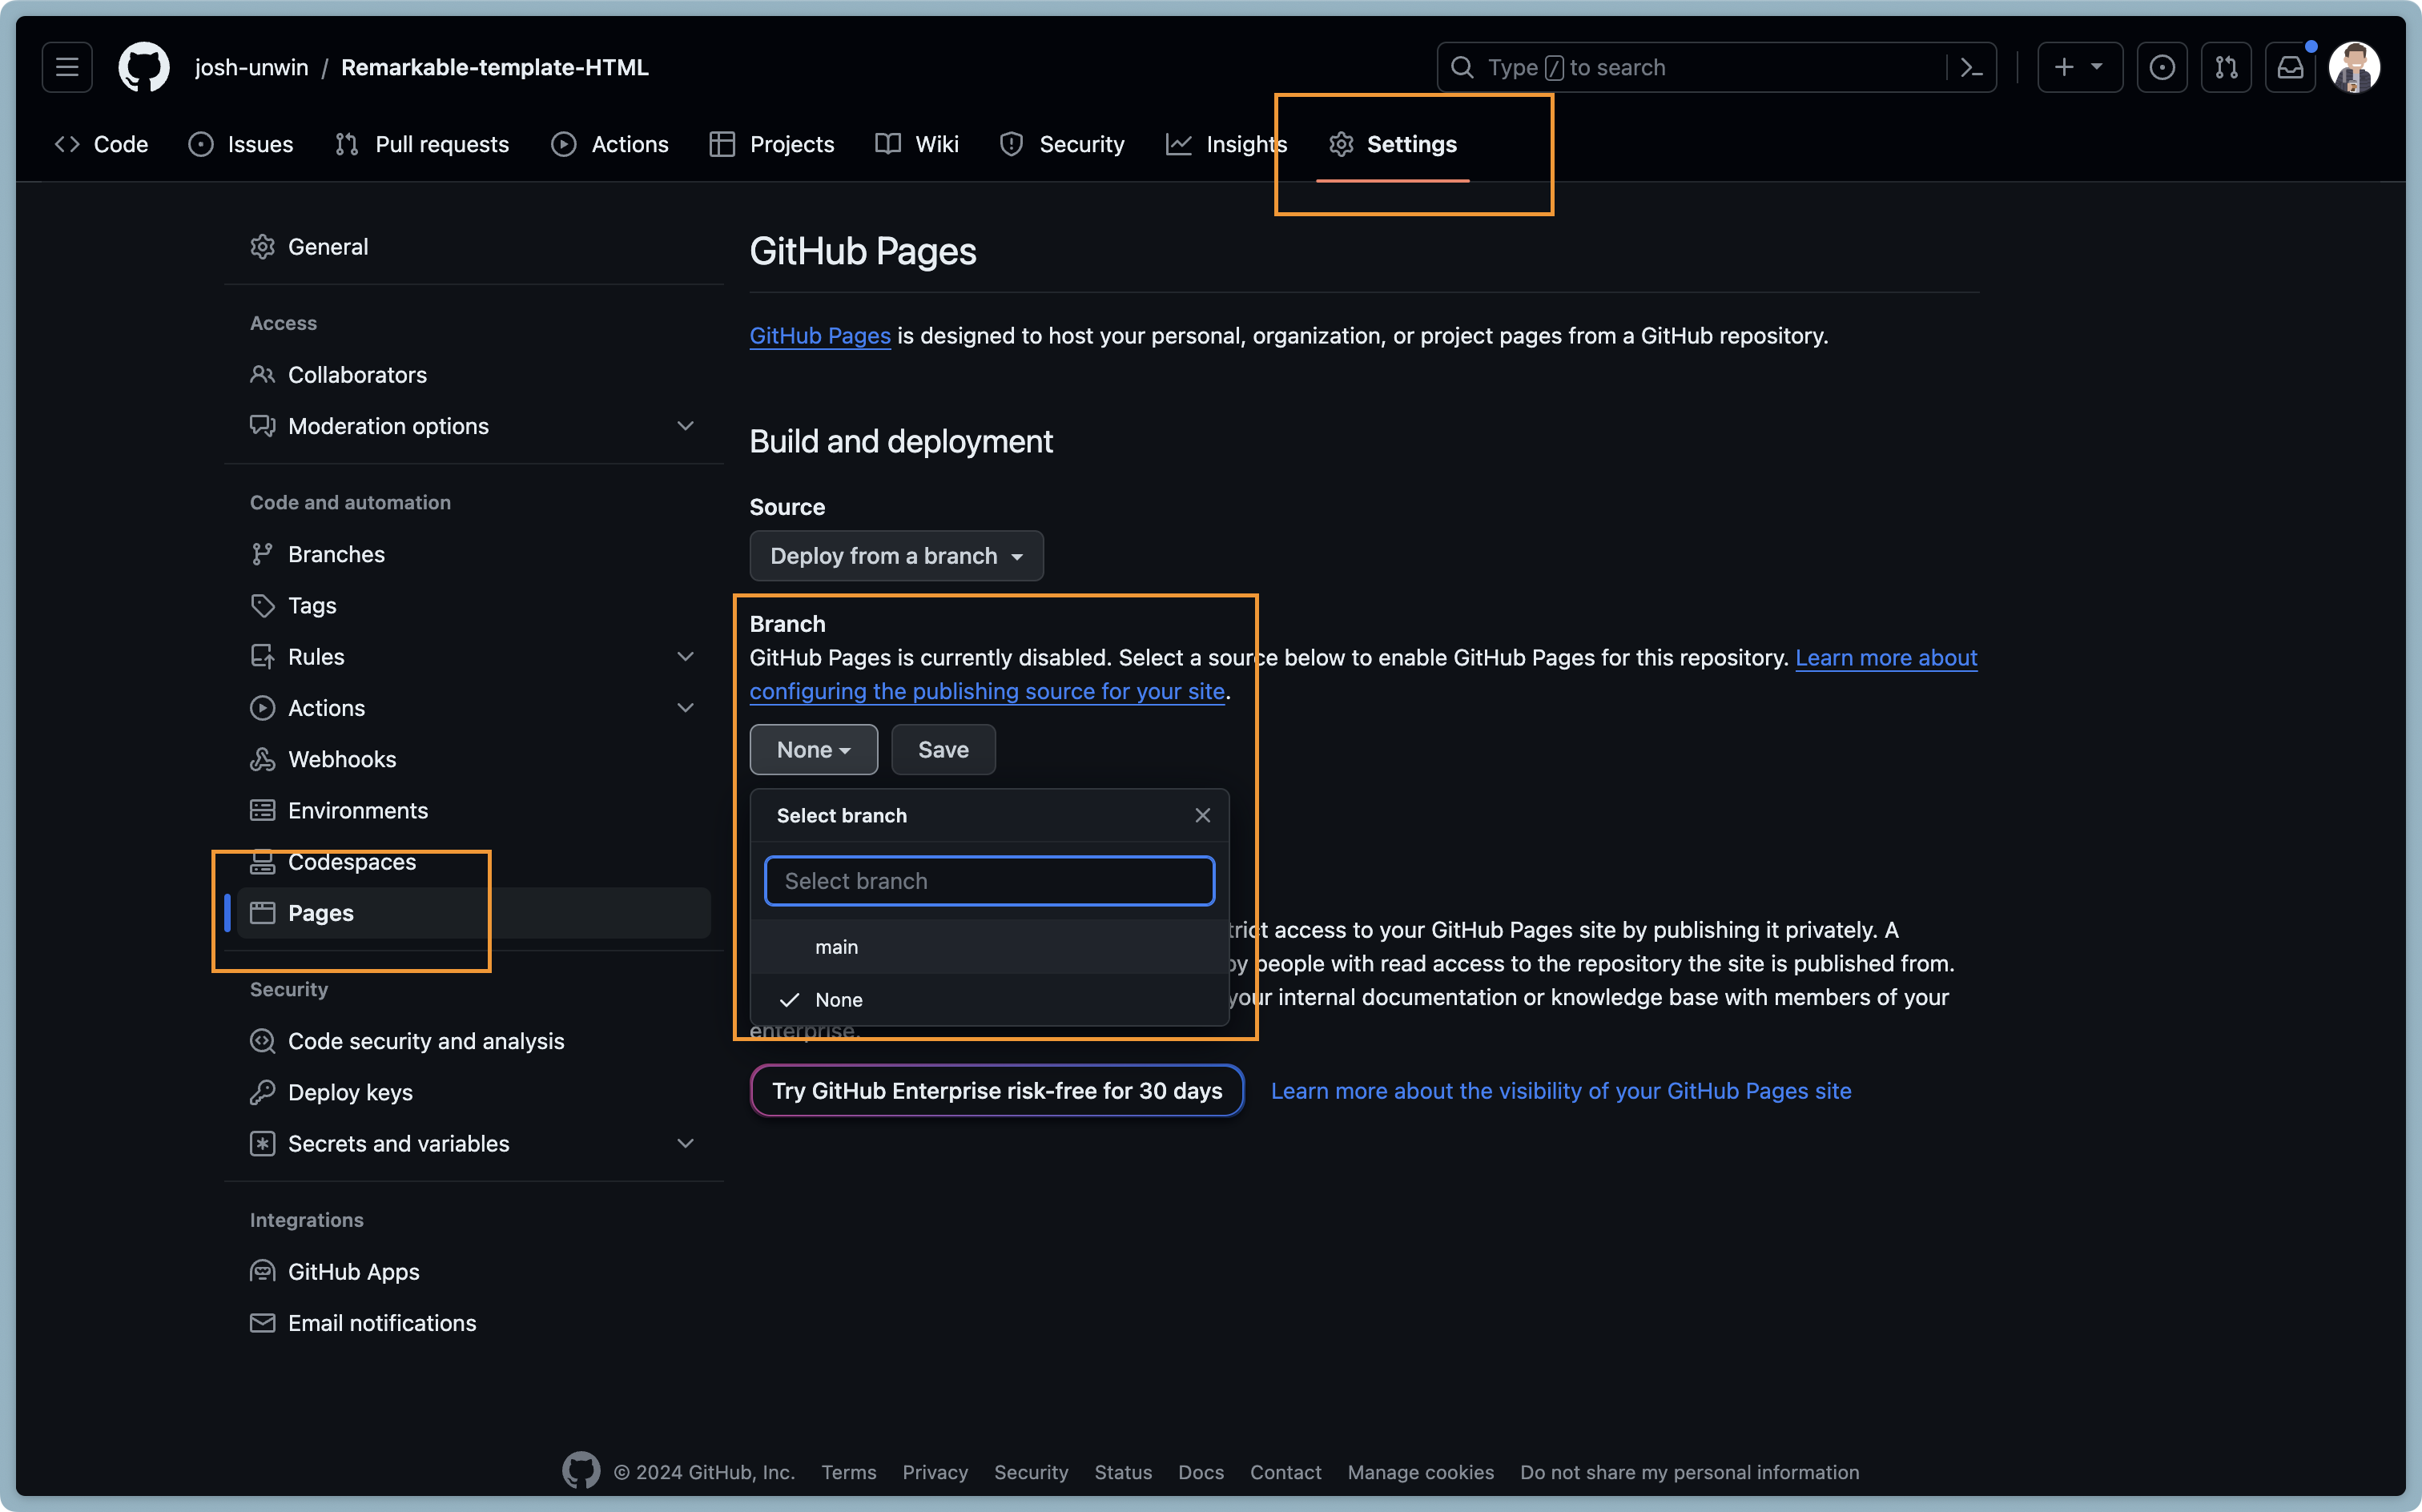This screenshot has height=1512, width=2422.
Task: Open General settings in sidebar
Action: (x=474, y=247)
